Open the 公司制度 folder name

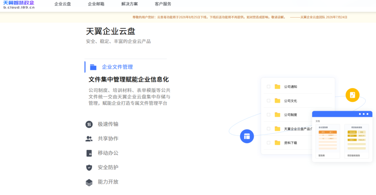click(291, 115)
